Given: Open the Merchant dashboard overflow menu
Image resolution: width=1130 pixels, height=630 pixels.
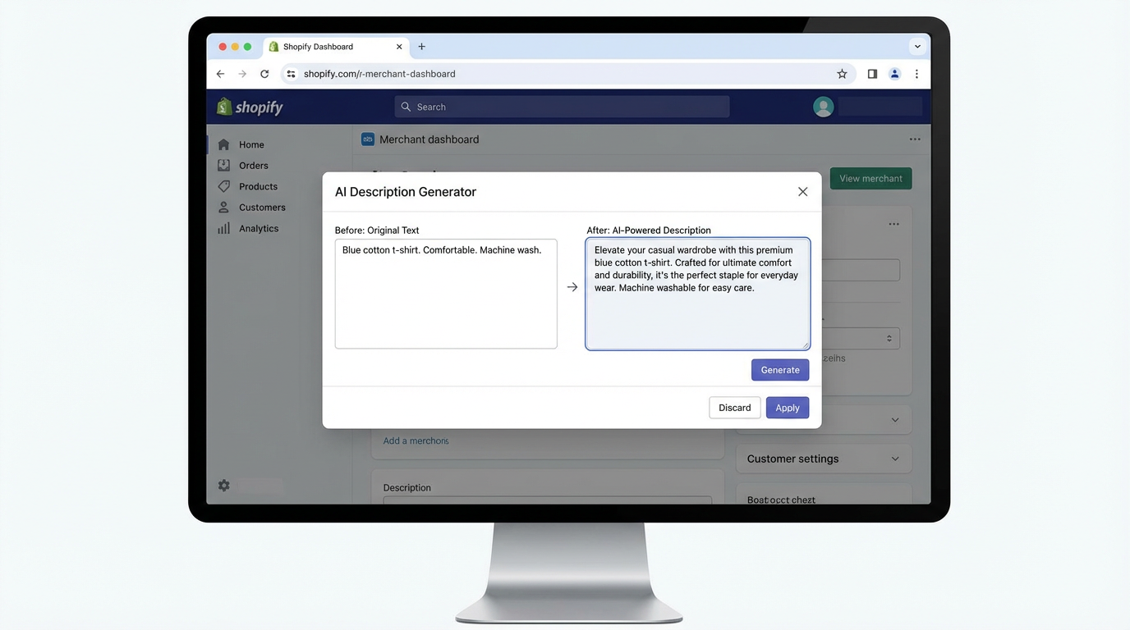Looking at the screenshot, I should [915, 139].
